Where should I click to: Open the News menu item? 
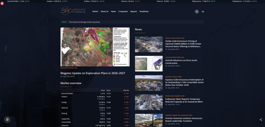(x=113, y=11)
